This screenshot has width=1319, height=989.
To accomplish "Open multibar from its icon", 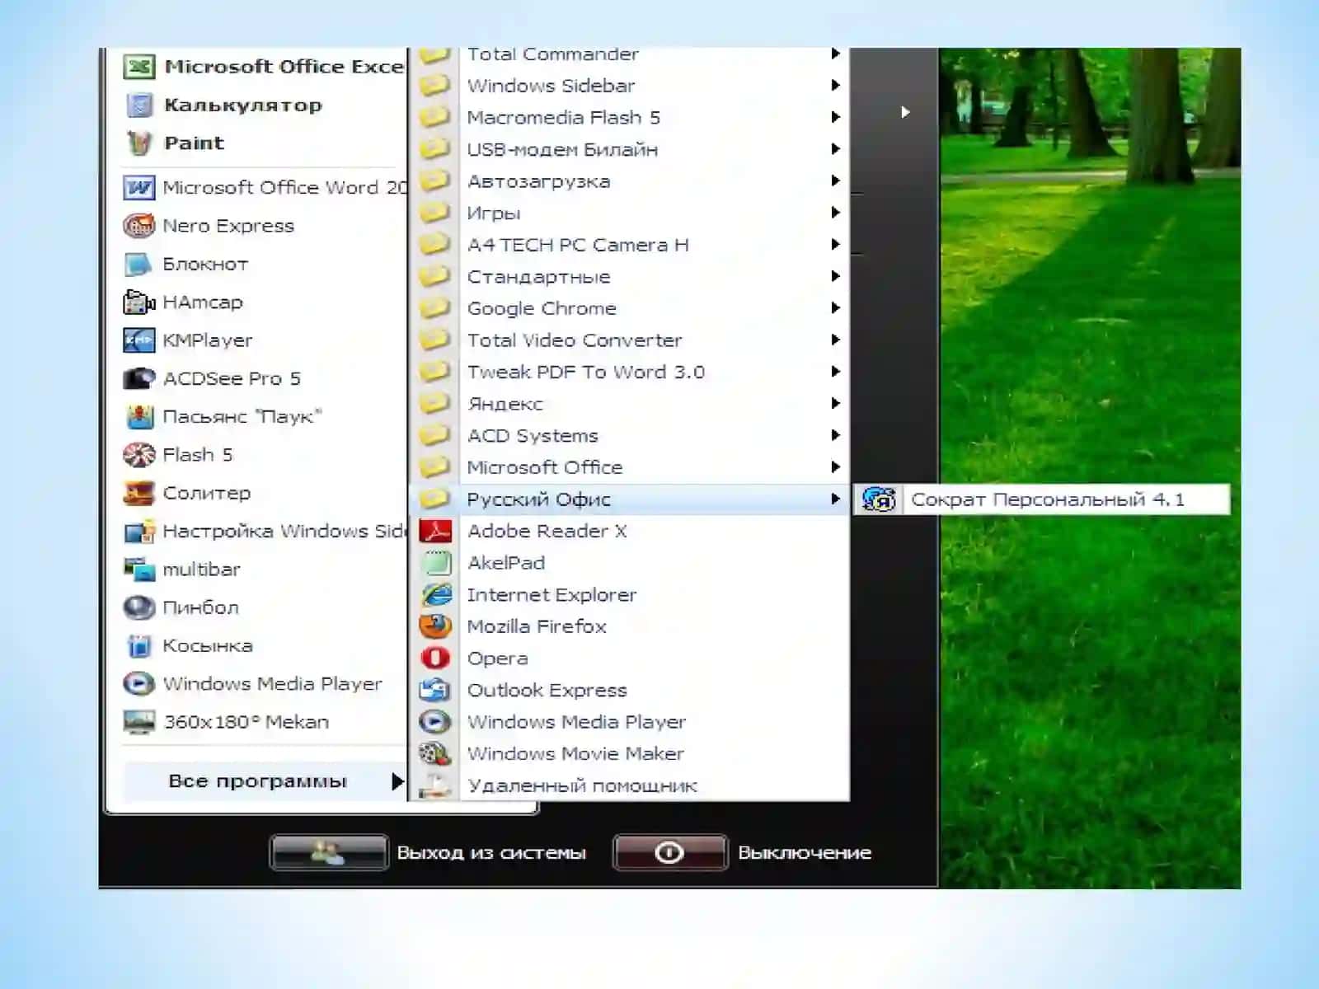I will click(x=139, y=569).
